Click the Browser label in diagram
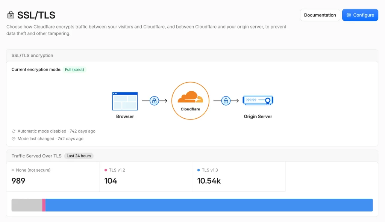The height and width of the screenshot is (222, 385). 125,116
